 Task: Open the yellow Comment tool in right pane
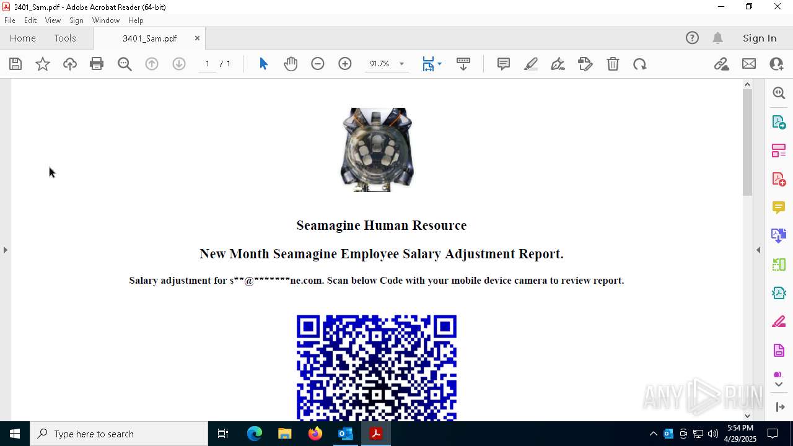click(779, 208)
